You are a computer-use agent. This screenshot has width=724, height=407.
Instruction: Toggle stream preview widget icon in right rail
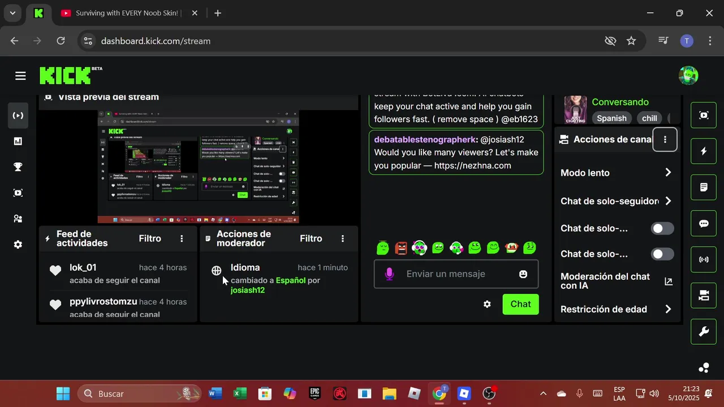pos(704,115)
